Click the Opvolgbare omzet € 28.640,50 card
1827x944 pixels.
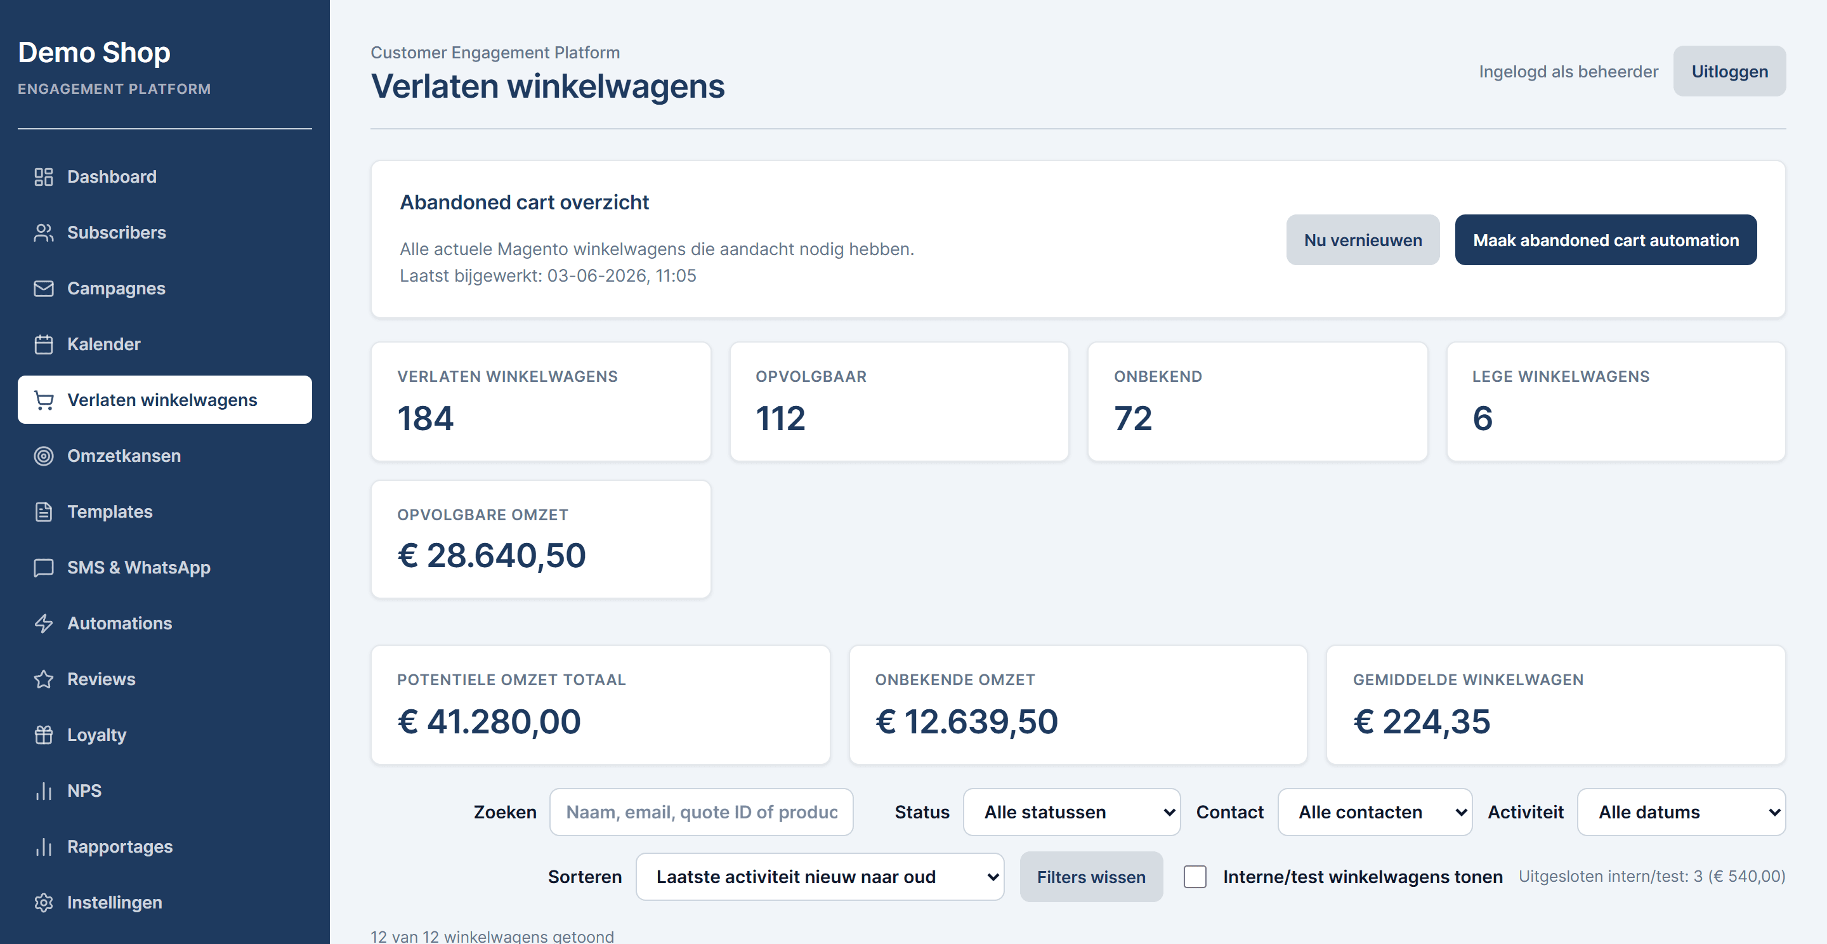[x=541, y=540]
